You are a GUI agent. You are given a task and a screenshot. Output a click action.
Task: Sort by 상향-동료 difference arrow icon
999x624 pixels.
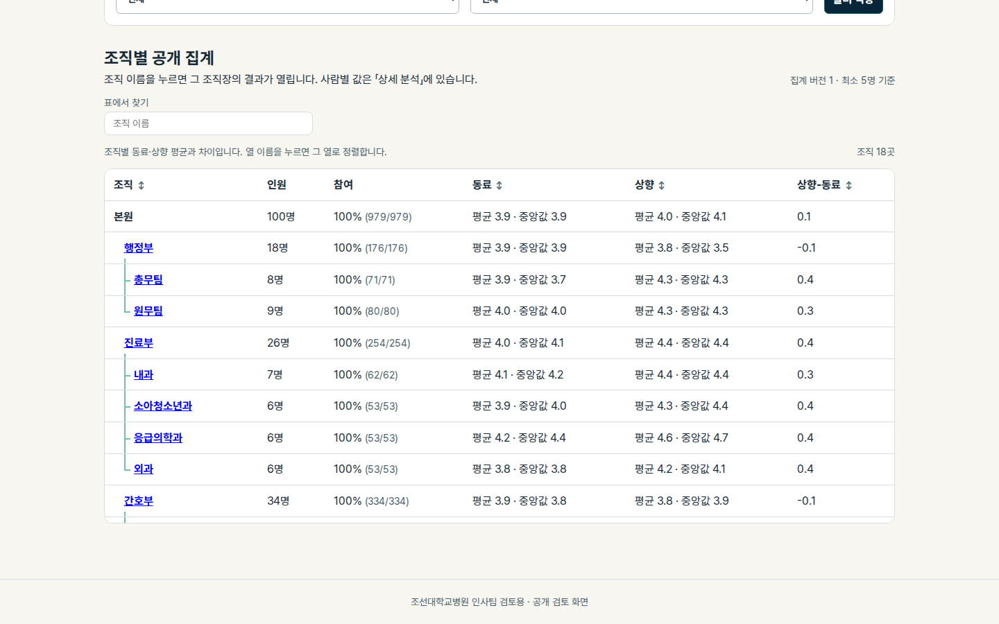pos(848,185)
